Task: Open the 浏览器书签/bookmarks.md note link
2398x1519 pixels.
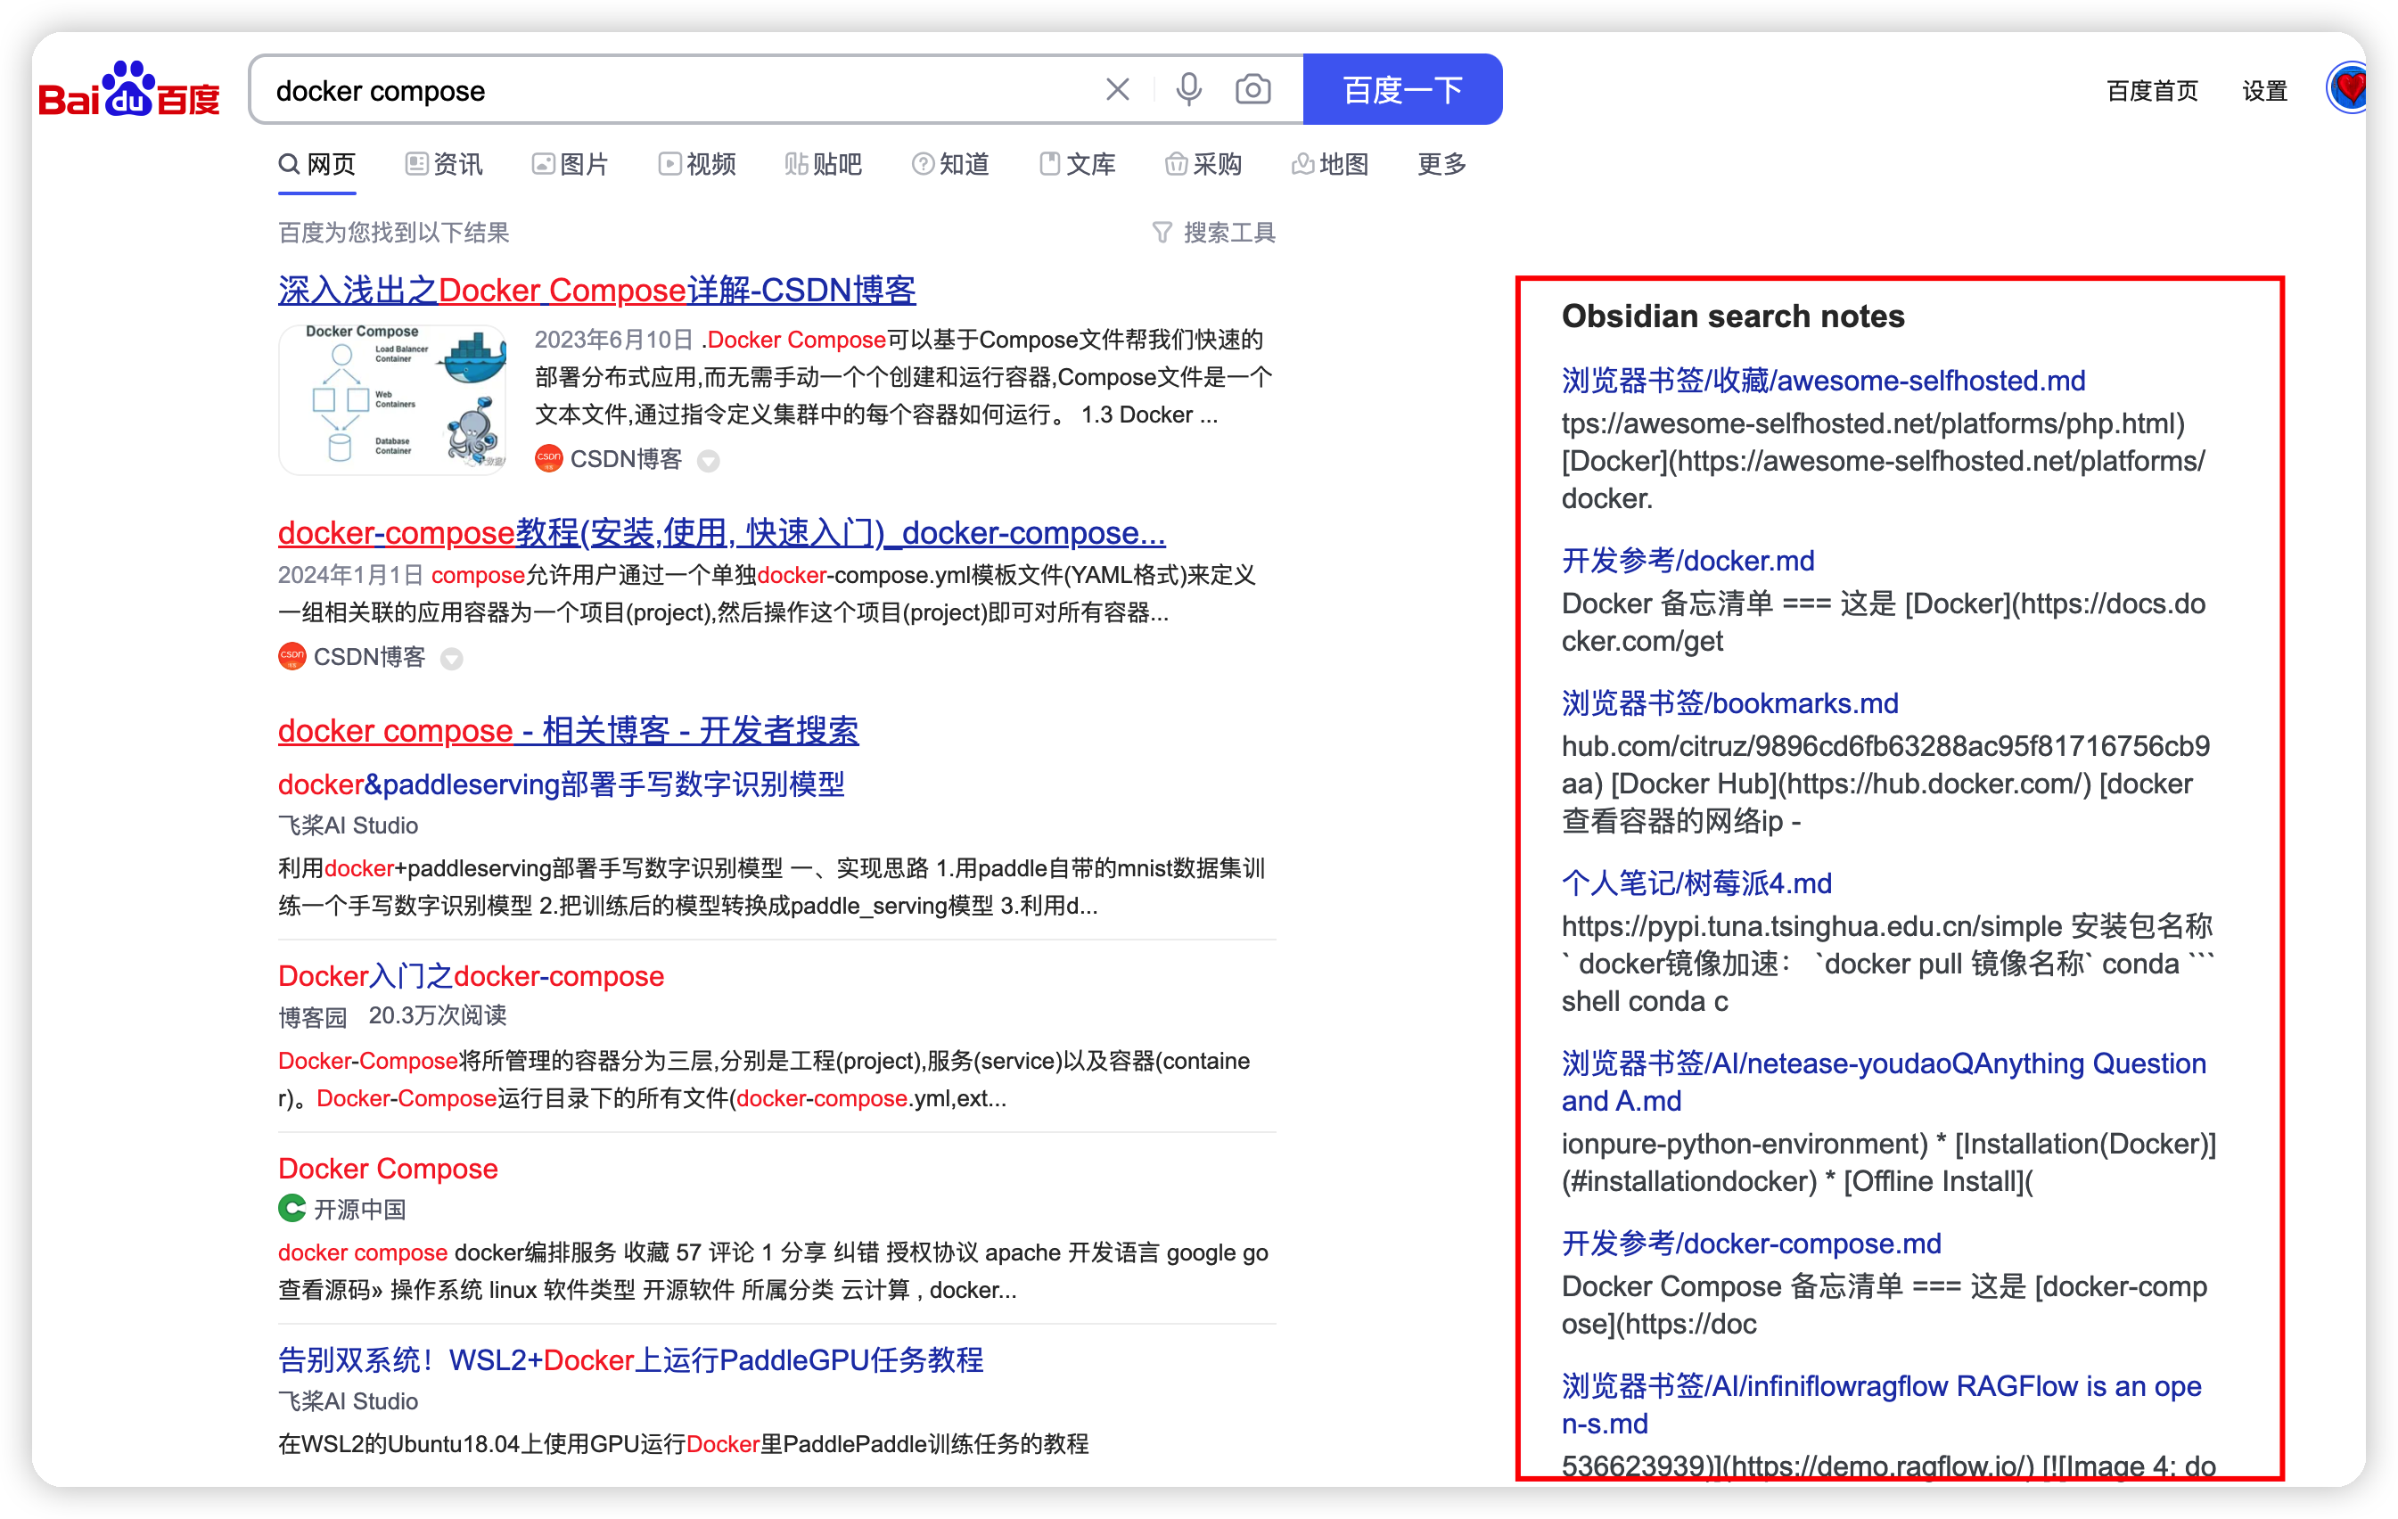Action: tap(1728, 703)
